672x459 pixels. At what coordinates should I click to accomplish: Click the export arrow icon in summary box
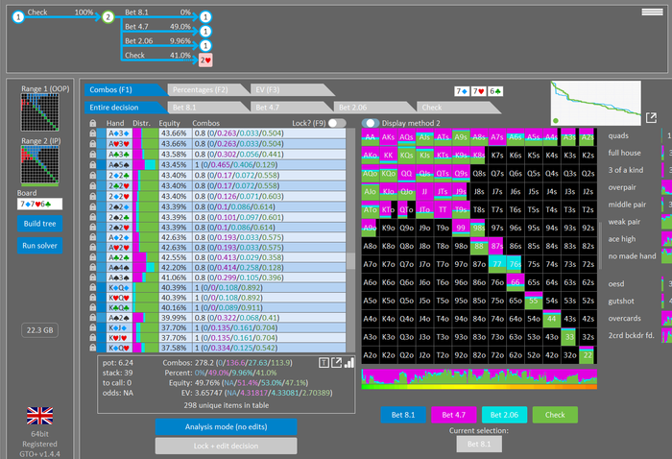pos(337,363)
